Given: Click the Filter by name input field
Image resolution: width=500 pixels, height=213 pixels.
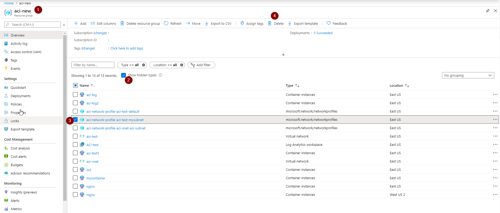Looking at the screenshot, I should [93, 65].
